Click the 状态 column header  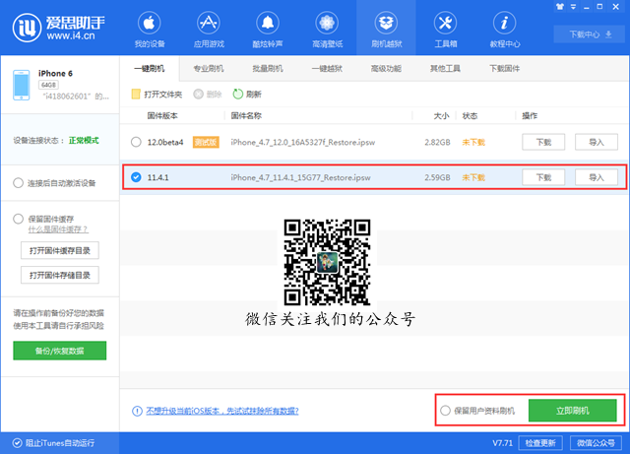[x=470, y=116]
